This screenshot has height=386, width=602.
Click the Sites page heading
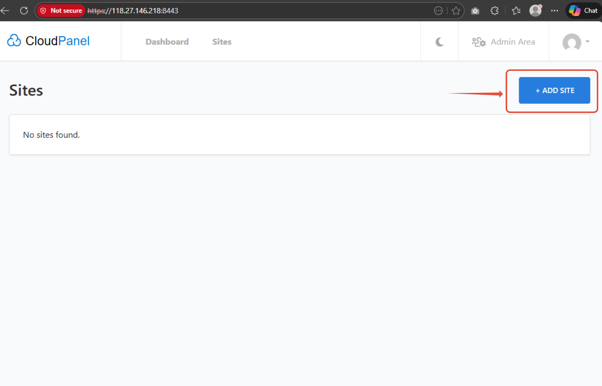click(26, 90)
